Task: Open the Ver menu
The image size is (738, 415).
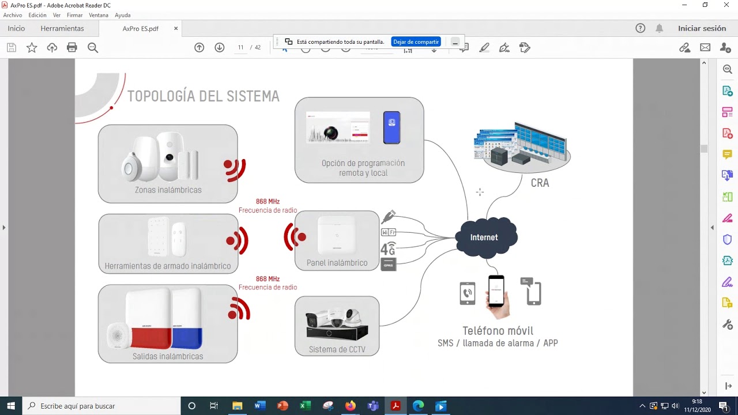Action: click(57, 15)
